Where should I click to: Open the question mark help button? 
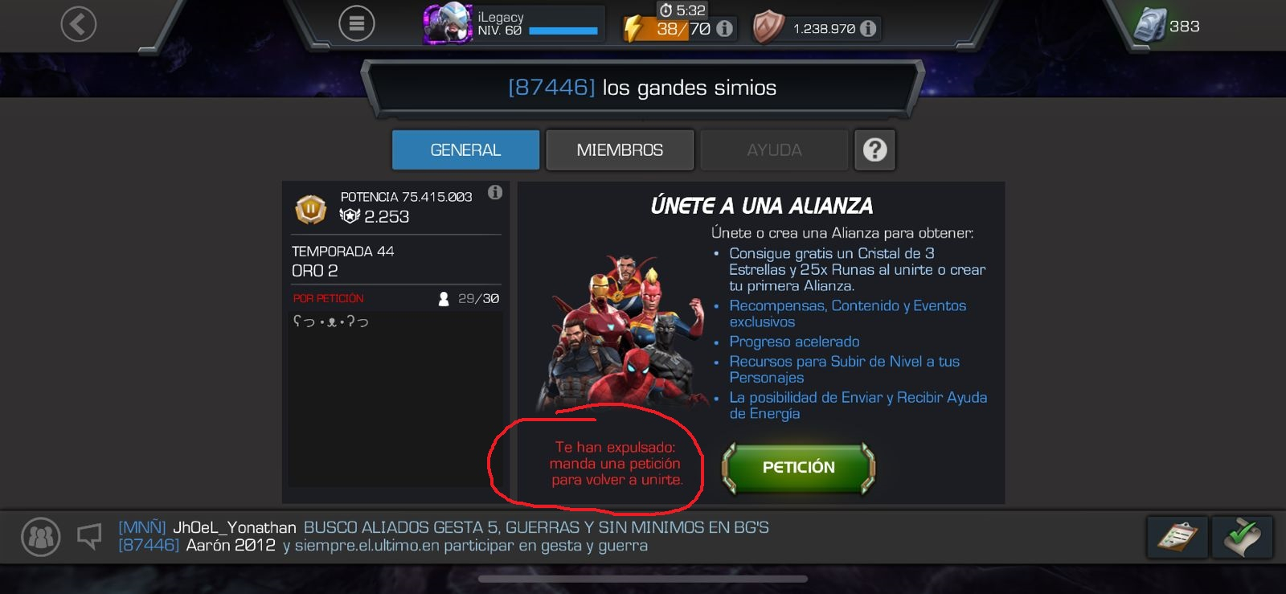pos(874,150)
